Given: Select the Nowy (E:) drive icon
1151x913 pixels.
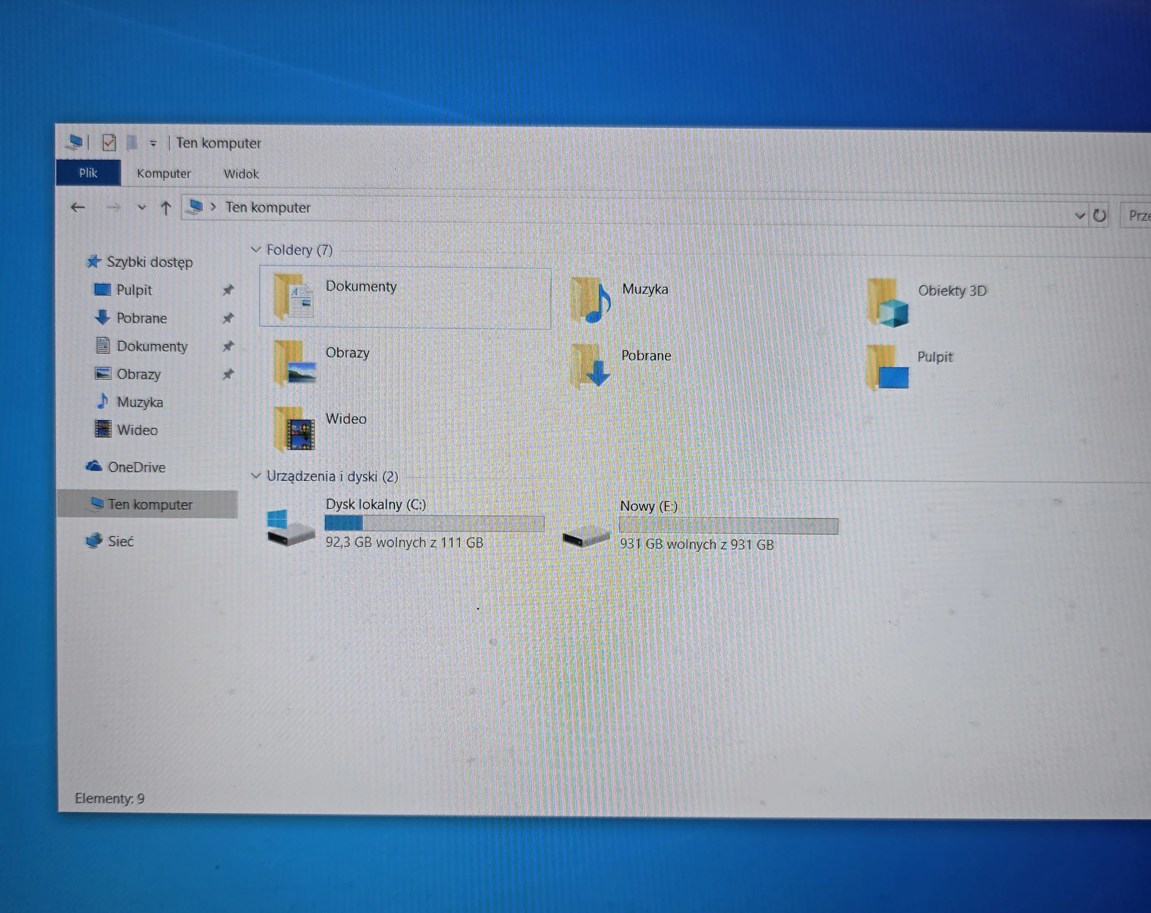Looking at the screenshot, I should (x=585, y=537).
